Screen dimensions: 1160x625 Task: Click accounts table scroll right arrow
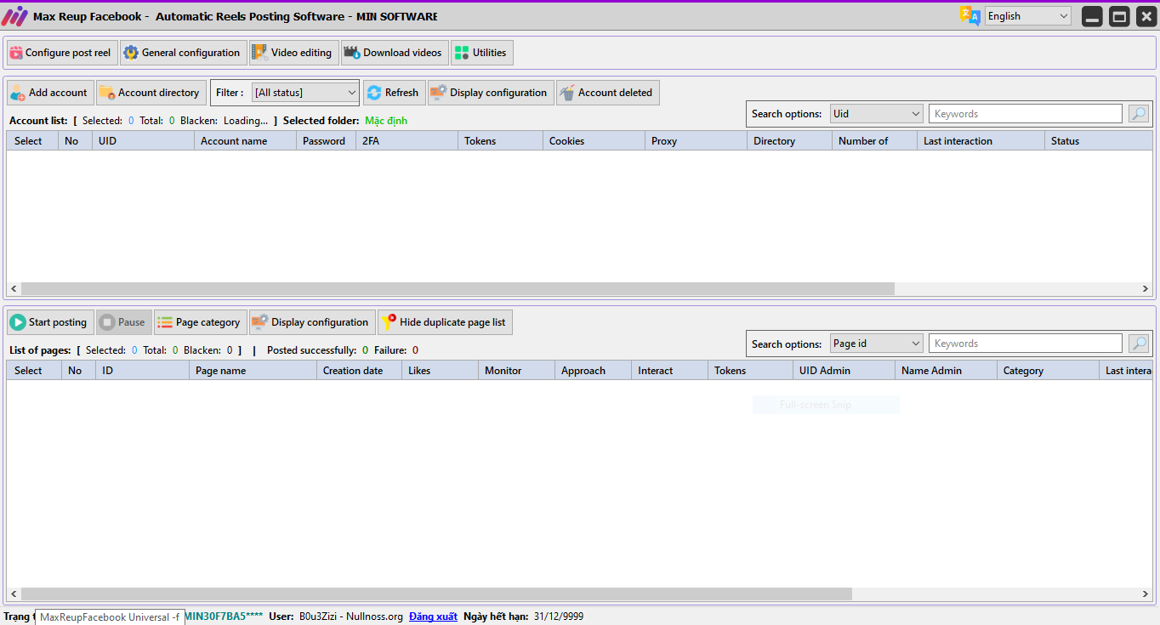click(x=1146, y=289)
